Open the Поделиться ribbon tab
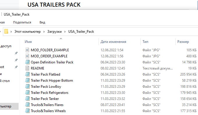This screenshot has height=115, width=198. tap(22, 22)
